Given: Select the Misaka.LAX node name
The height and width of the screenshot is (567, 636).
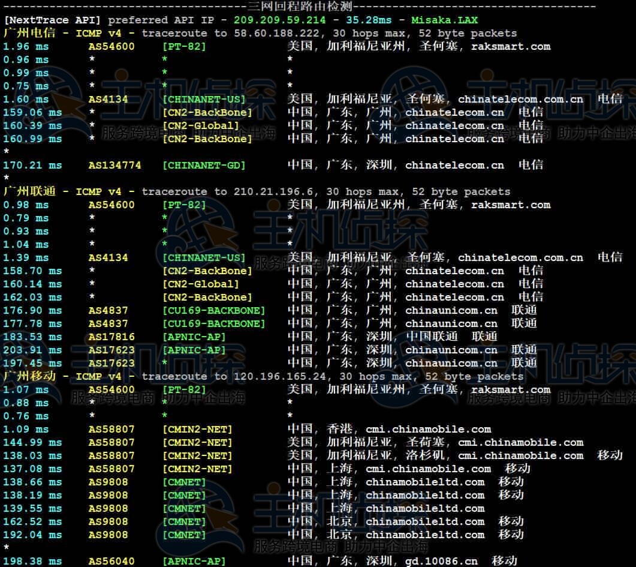Looking at the screenshot, I should [444, 20].
